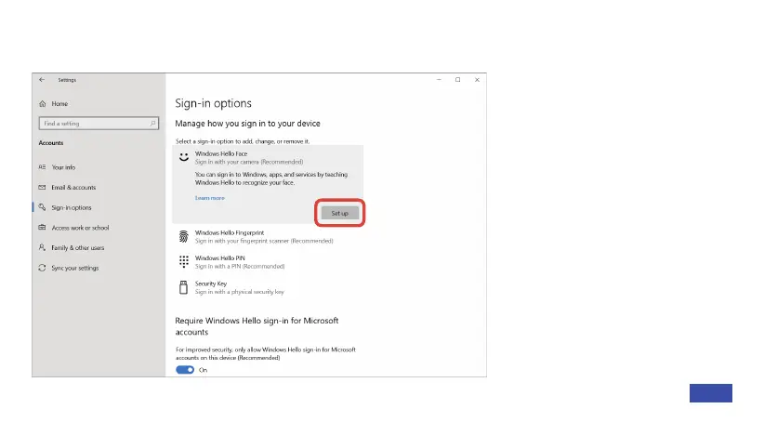The width and height of the screenshot is (764, 422).
Task: Click the 'Sign in with your fingerprint scanner' text
Action: [264, 241]
